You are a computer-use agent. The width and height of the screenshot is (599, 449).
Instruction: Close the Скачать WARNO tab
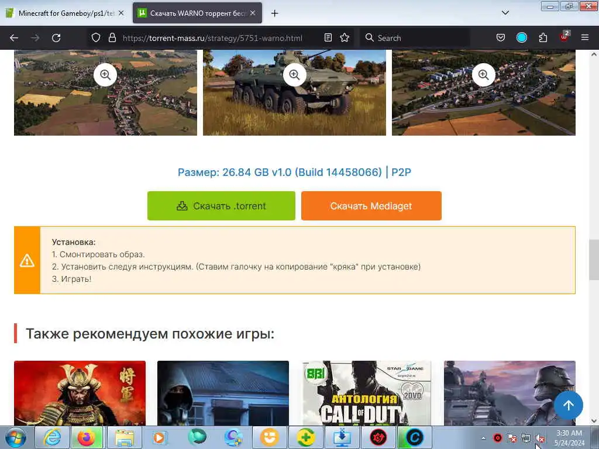click(x=253, y=13)
